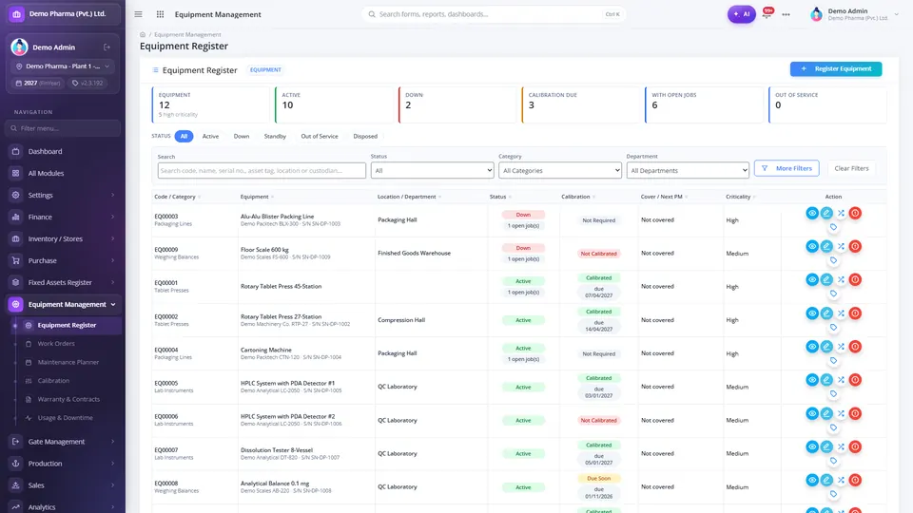Click the edit pencil icon for EQ00009
The width and height of the screenshot is (913, 513).
point(826,246)
